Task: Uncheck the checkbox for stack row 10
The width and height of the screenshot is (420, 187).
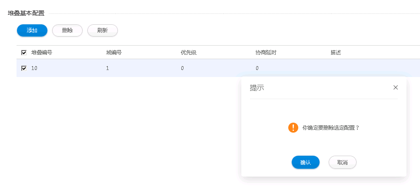Action: coord(24,68)
